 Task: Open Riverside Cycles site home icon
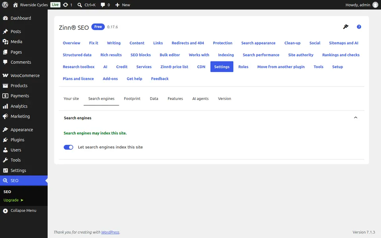pos(15,5)
